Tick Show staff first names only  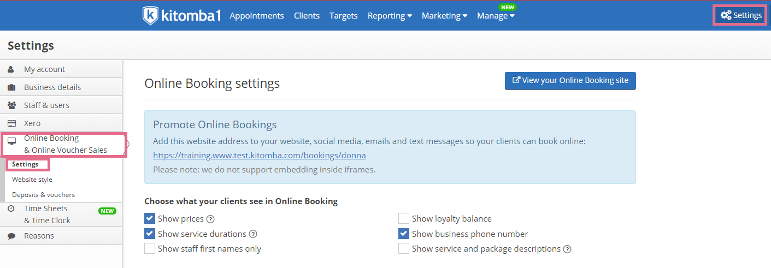pyautogui.click(x=150, y=248)
